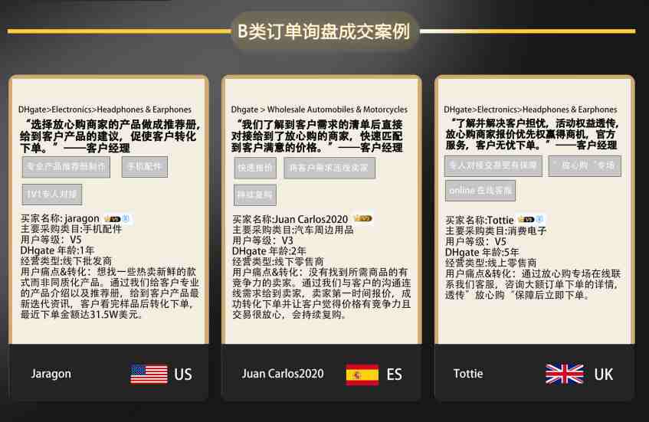Viewport: 649px width, 422px height.
Task: Click 'DHgate 年龄:1年' line
Action: click(x=57, y=250)
